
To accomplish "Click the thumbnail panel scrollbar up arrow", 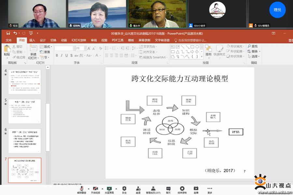I will pyautogui.click(x=48, y=67).
